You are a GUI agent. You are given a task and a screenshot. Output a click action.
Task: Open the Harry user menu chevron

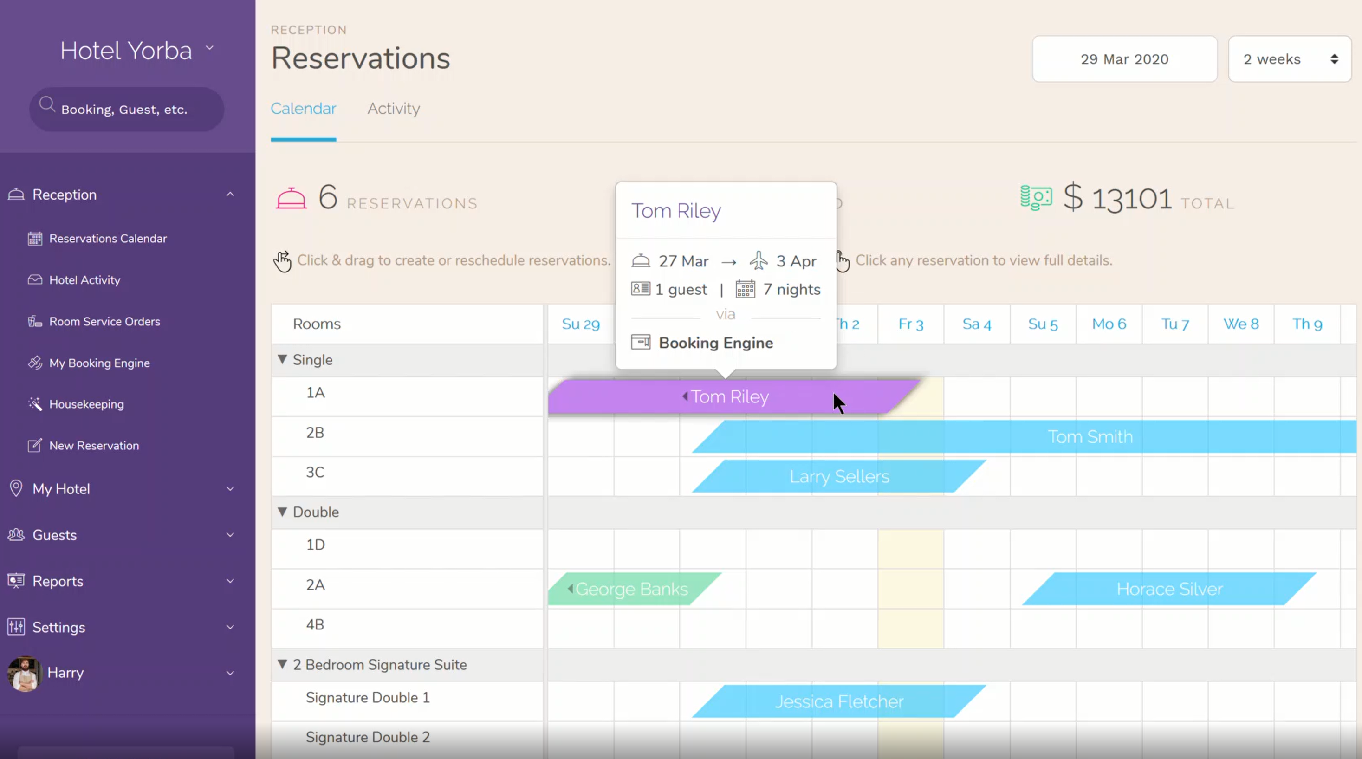[230, 673]
